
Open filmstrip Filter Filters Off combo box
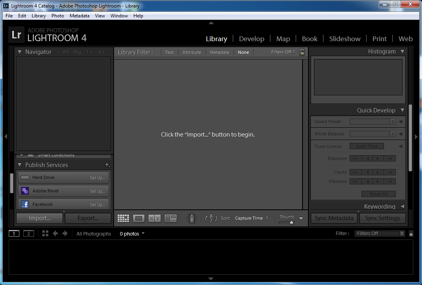pyautogui.click(x=380, y=234)
